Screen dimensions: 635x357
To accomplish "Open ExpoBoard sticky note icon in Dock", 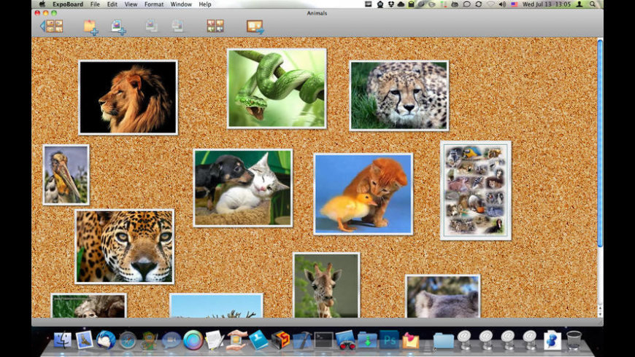I will click(x=411, y=340).
